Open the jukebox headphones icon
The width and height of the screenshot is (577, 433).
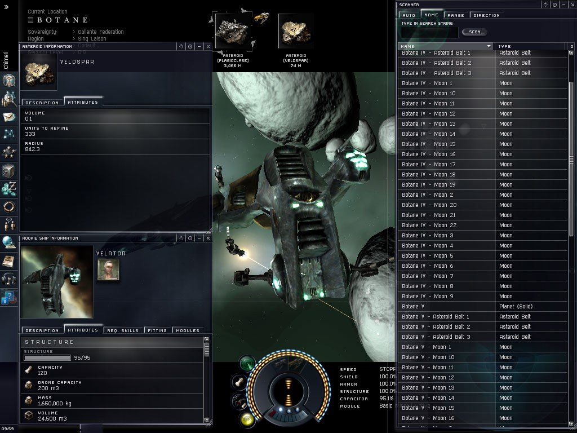coord(9,279)
